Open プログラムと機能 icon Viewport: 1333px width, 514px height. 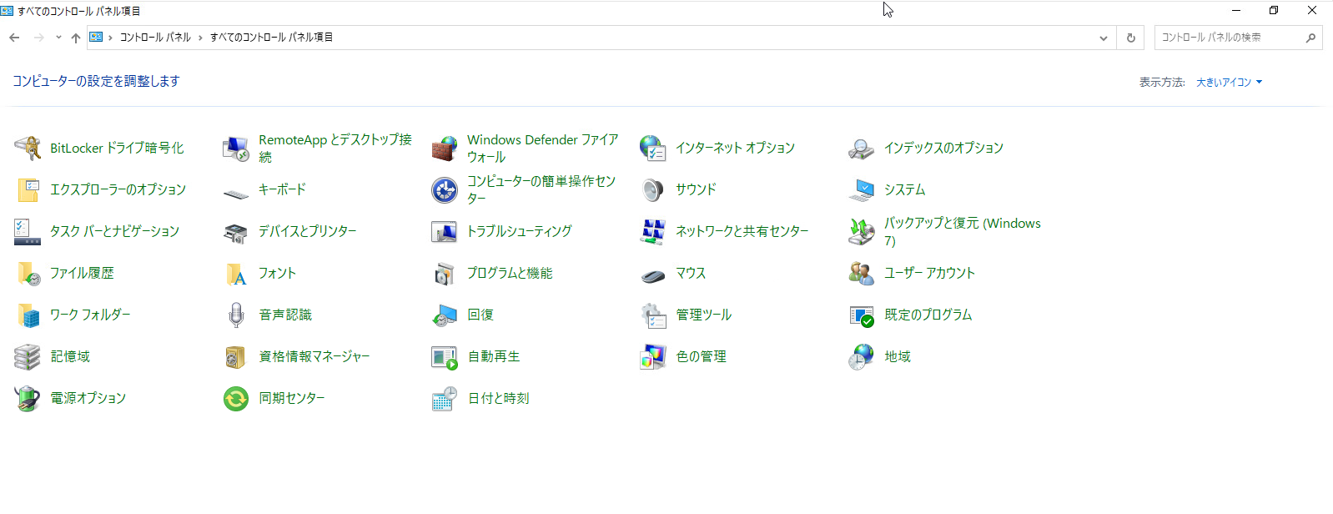pyautogui.click(x=445, y=274)
